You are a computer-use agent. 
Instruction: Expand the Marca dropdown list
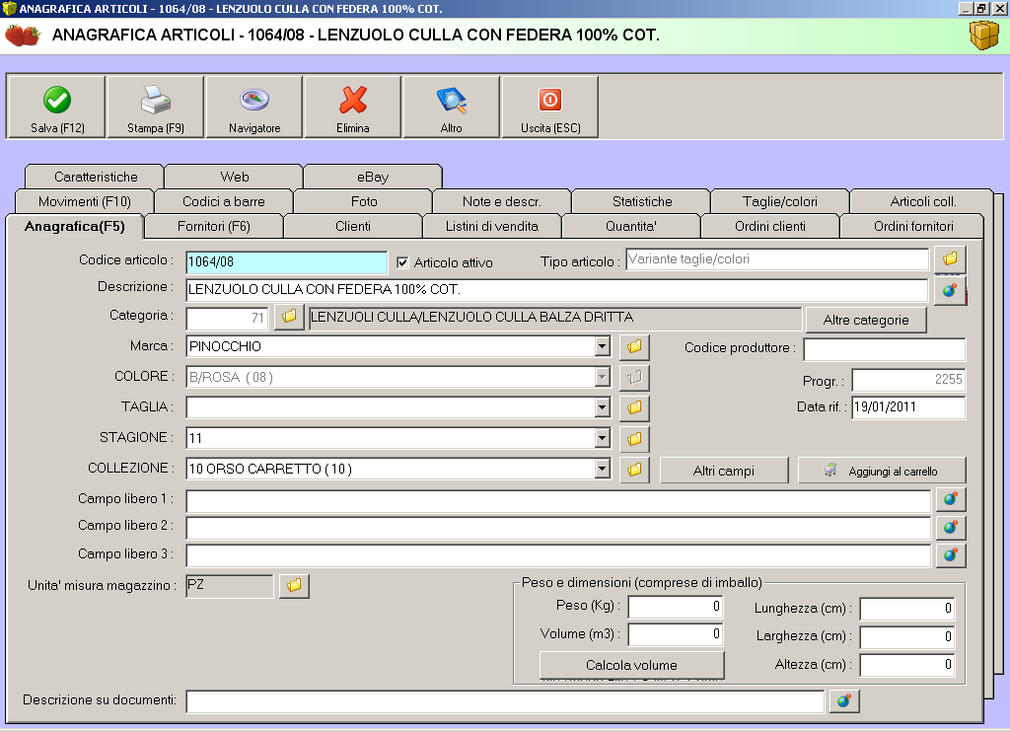(x=602, y=347)
